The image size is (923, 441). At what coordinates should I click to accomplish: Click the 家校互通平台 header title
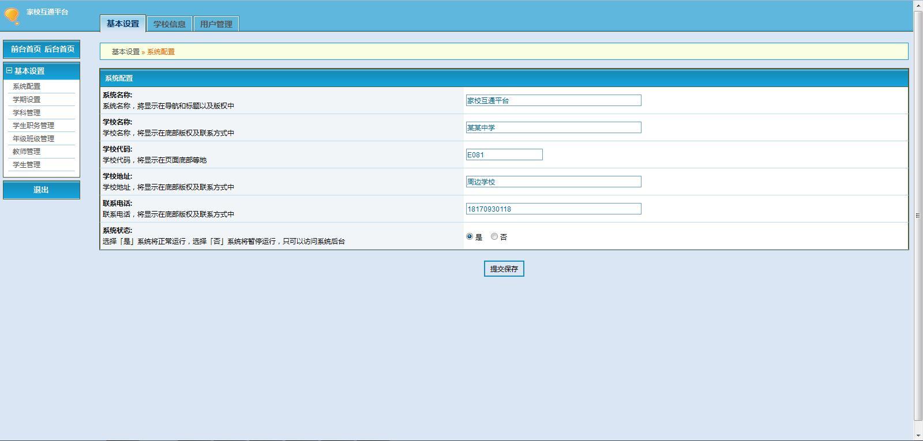(47, 12)
